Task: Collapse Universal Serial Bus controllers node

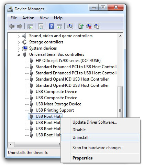Action: point(19,55)
